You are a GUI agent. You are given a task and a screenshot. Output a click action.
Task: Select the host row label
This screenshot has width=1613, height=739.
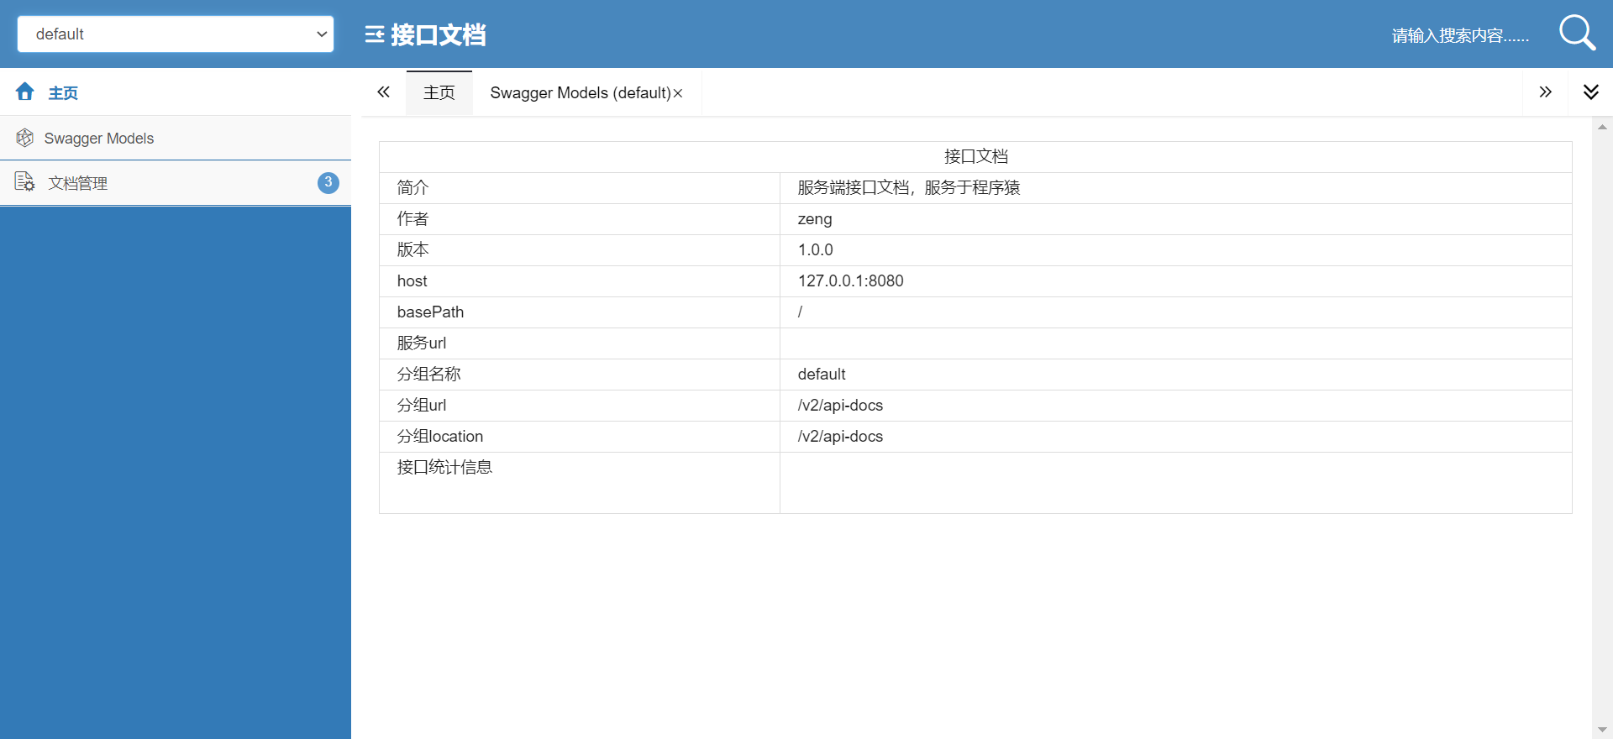coord(412,280)
